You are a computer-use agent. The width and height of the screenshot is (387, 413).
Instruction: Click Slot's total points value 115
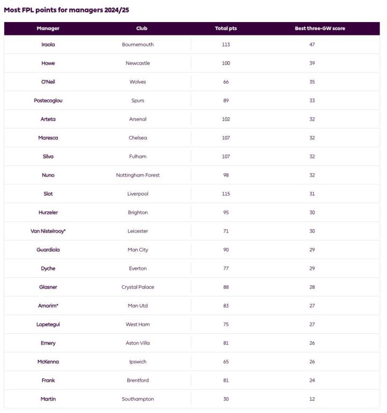[226, 194]
